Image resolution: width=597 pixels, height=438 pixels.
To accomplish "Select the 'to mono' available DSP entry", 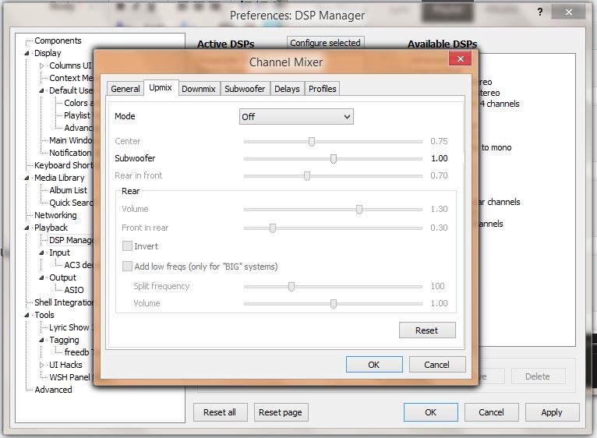I will tap(496, 147).
